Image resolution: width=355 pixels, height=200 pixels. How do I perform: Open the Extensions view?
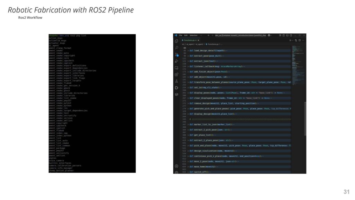(176, 74)
